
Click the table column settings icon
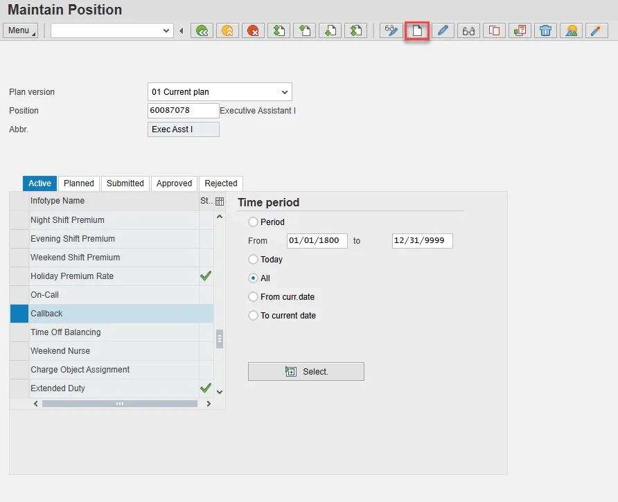(220, 201)
